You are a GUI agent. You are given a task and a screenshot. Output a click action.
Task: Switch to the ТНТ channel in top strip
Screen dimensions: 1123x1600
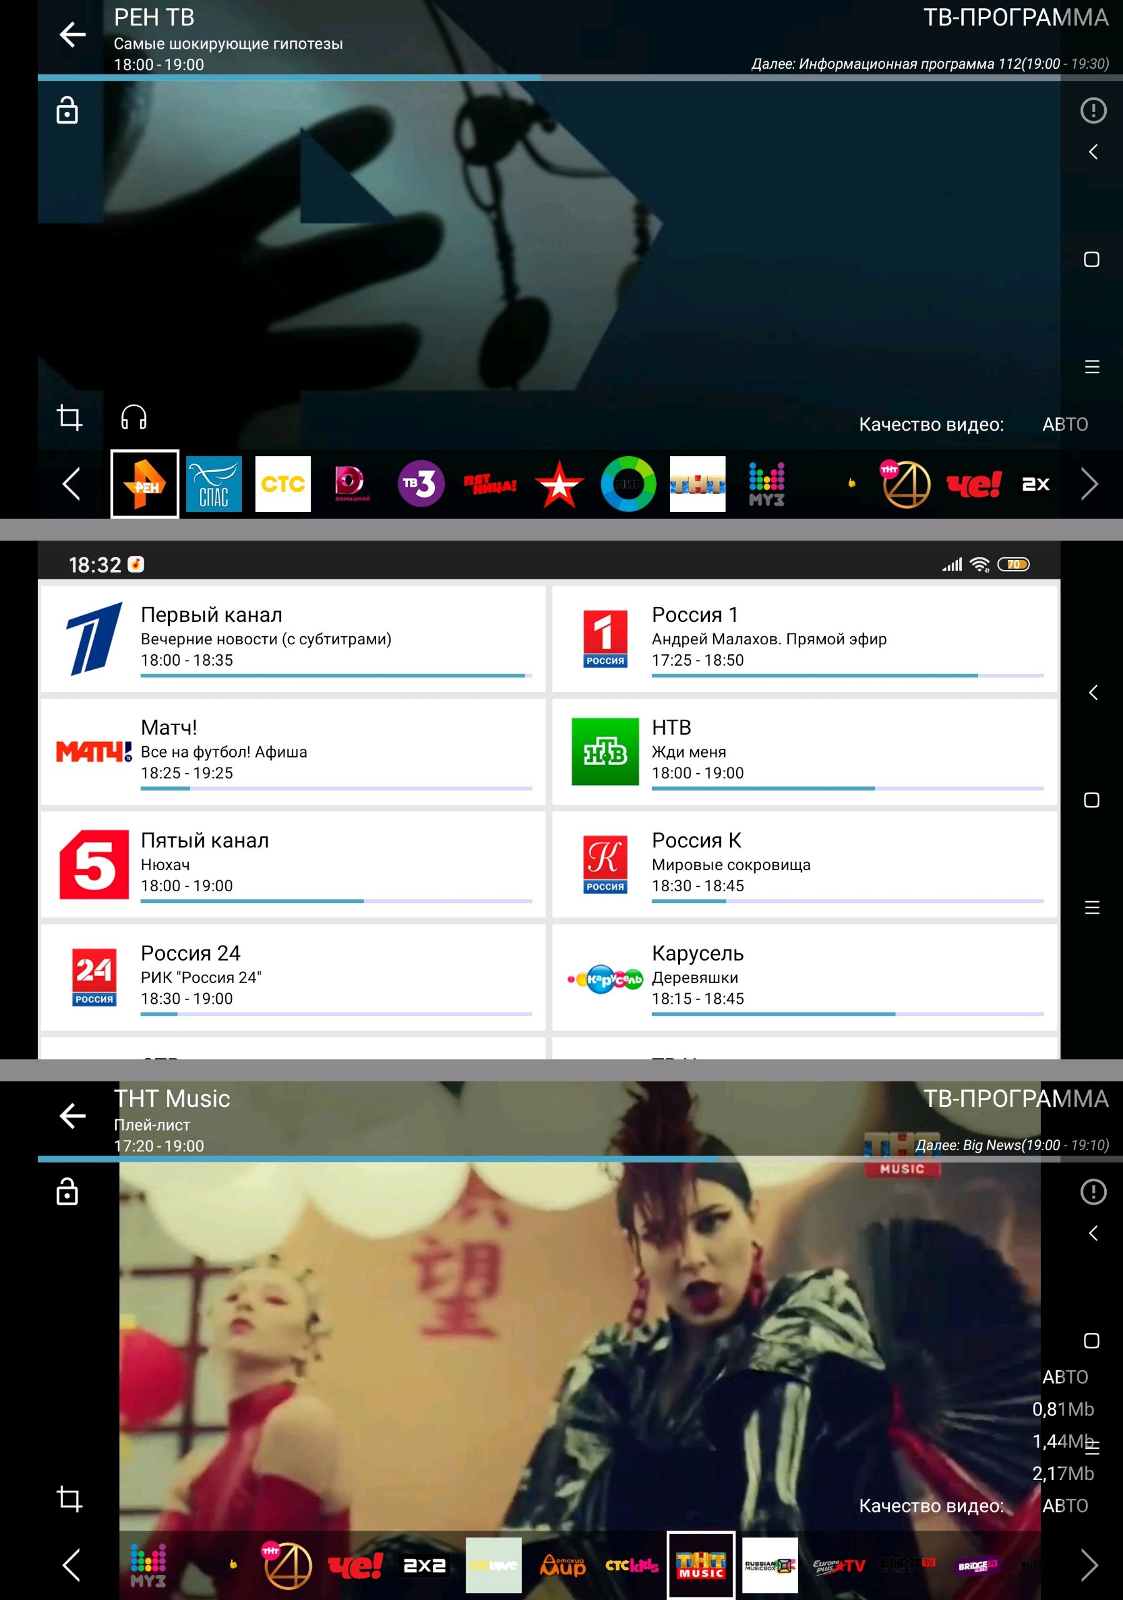coord(697,484)
